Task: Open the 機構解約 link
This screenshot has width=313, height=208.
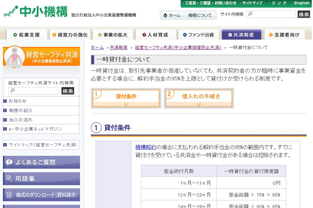Action: click(x=146, y=147)
